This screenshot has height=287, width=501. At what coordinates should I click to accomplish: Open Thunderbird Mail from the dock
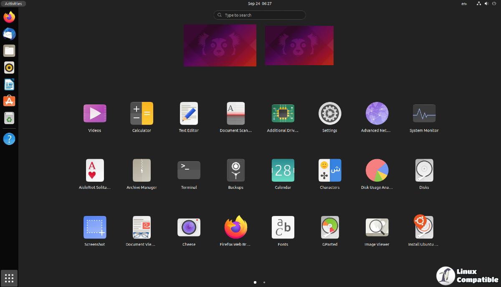[x=9, y=34]
